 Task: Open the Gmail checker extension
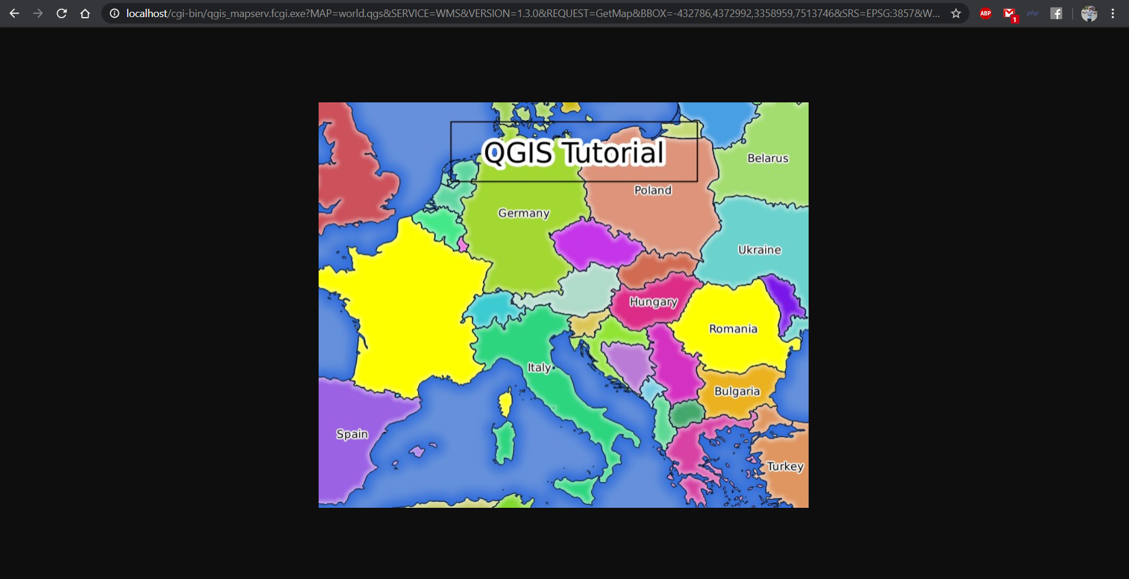(x=1009, y=14)
